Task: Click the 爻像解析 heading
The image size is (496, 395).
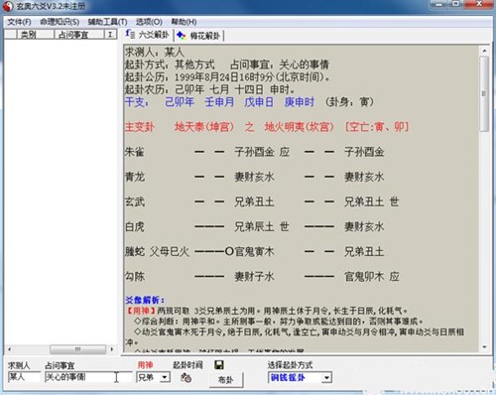Action: (x=145, y=301)
